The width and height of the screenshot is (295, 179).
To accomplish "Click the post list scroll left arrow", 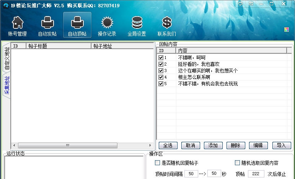I will coord(14,145).
